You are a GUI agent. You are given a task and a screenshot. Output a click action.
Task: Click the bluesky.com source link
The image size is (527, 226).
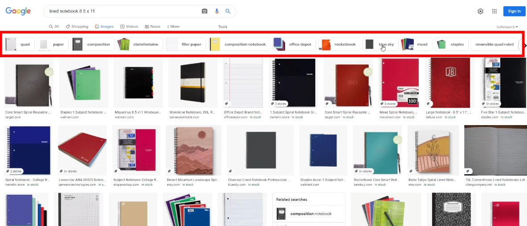[x=237, y=184]
